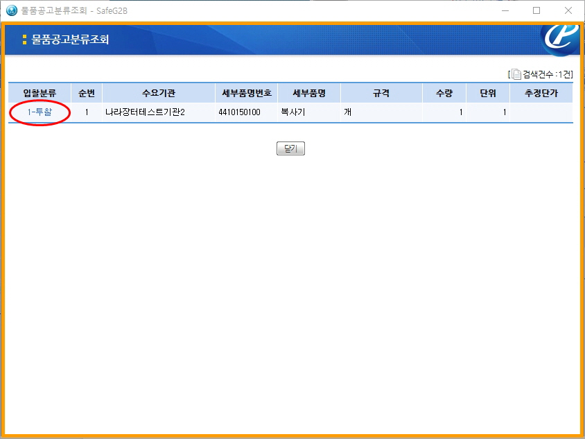585x439 pixels.
Task: Close the SafeG2B window
Action: [x=568, y=10]
